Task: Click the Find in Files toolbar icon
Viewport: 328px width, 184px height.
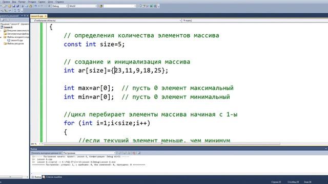Action: 101,6
